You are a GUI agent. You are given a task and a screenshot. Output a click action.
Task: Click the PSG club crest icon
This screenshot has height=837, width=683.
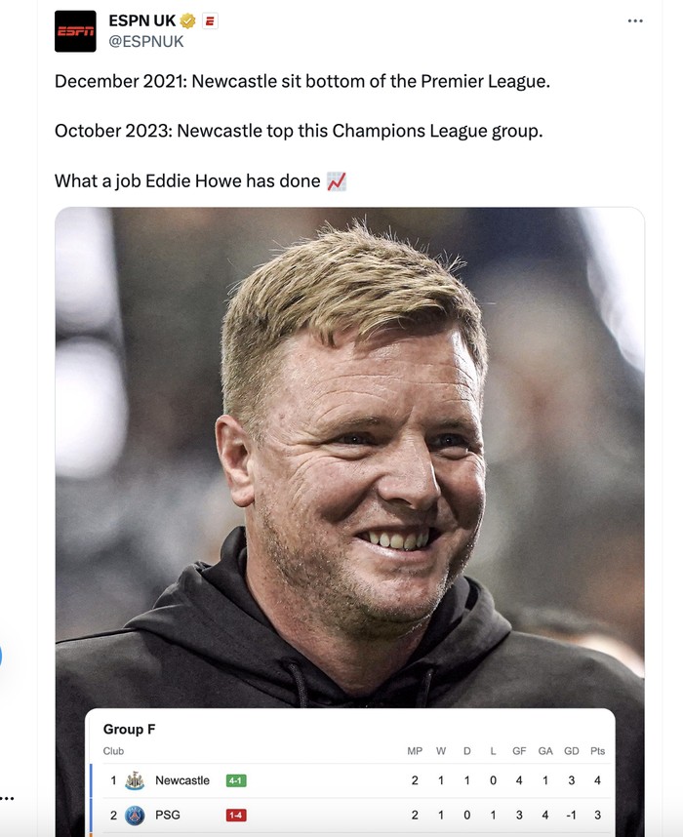coord(135,815)
